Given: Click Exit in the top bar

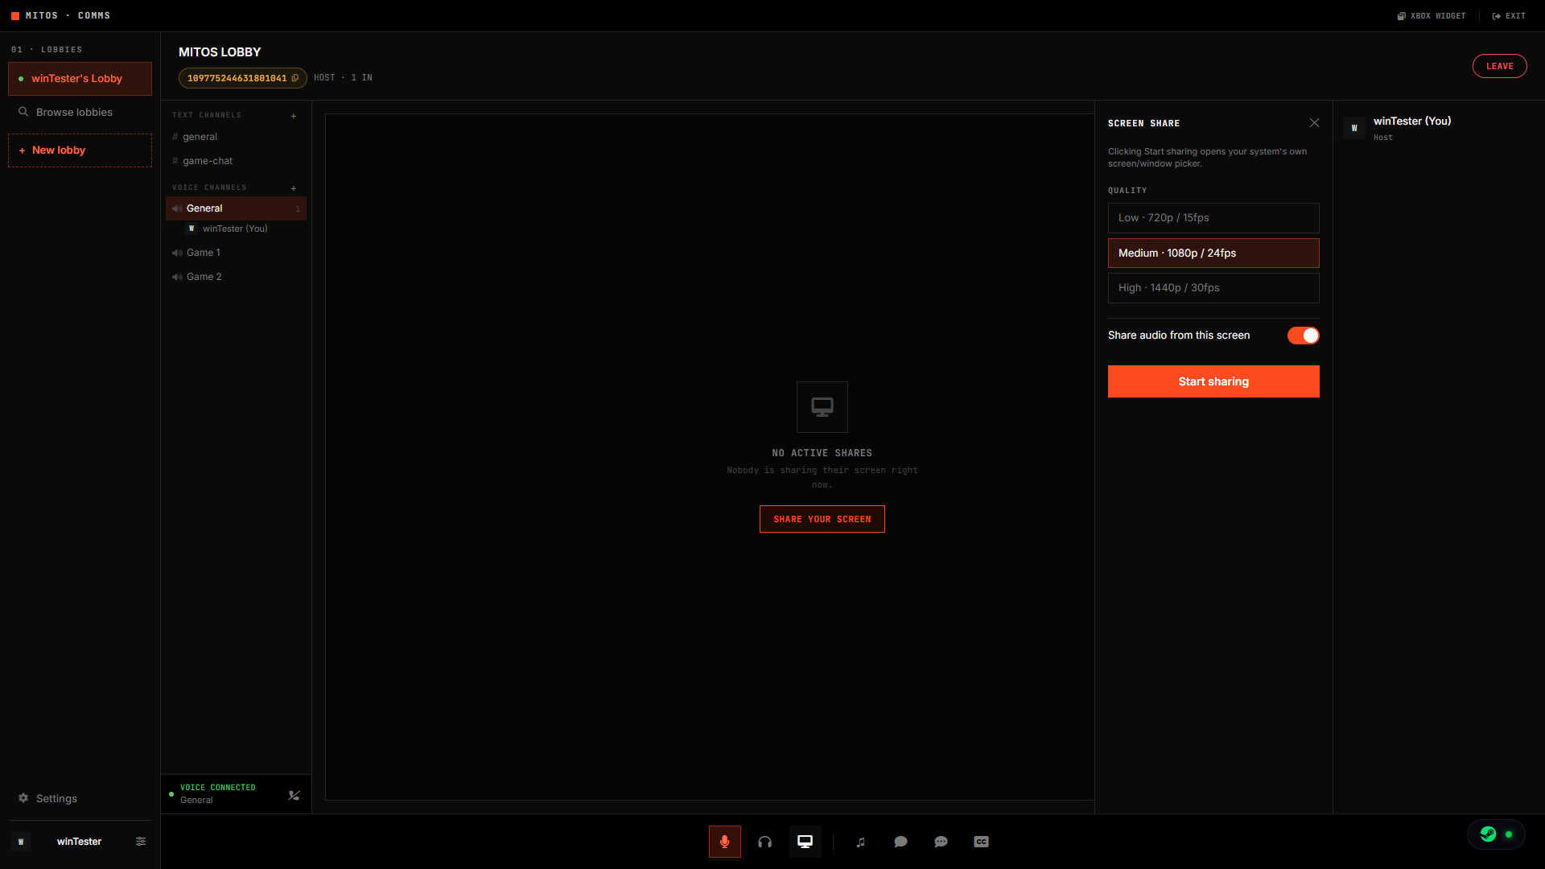Looking at the screenshot, I should click(1509, 16).
